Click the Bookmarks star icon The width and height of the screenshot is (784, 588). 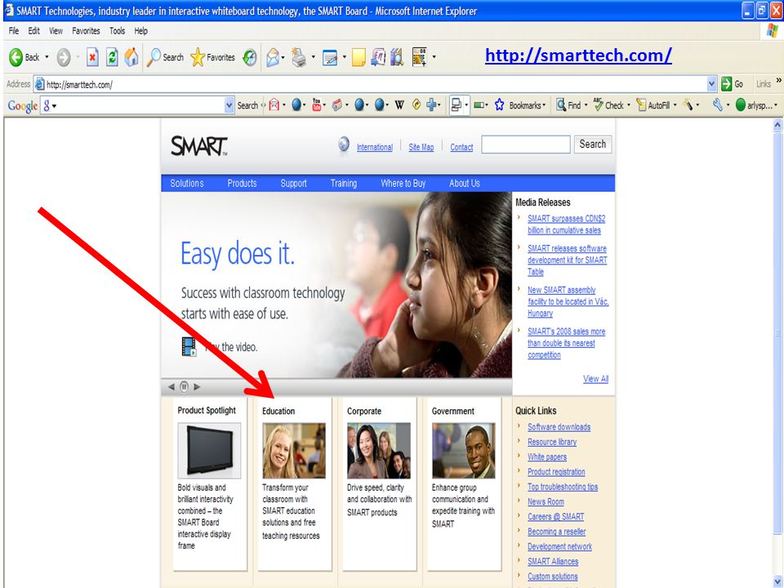click(x=500, y=105)
